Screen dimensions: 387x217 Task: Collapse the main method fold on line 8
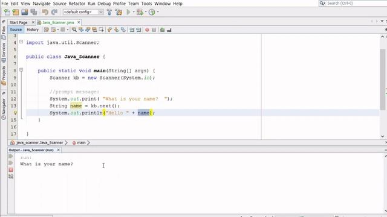21,70
